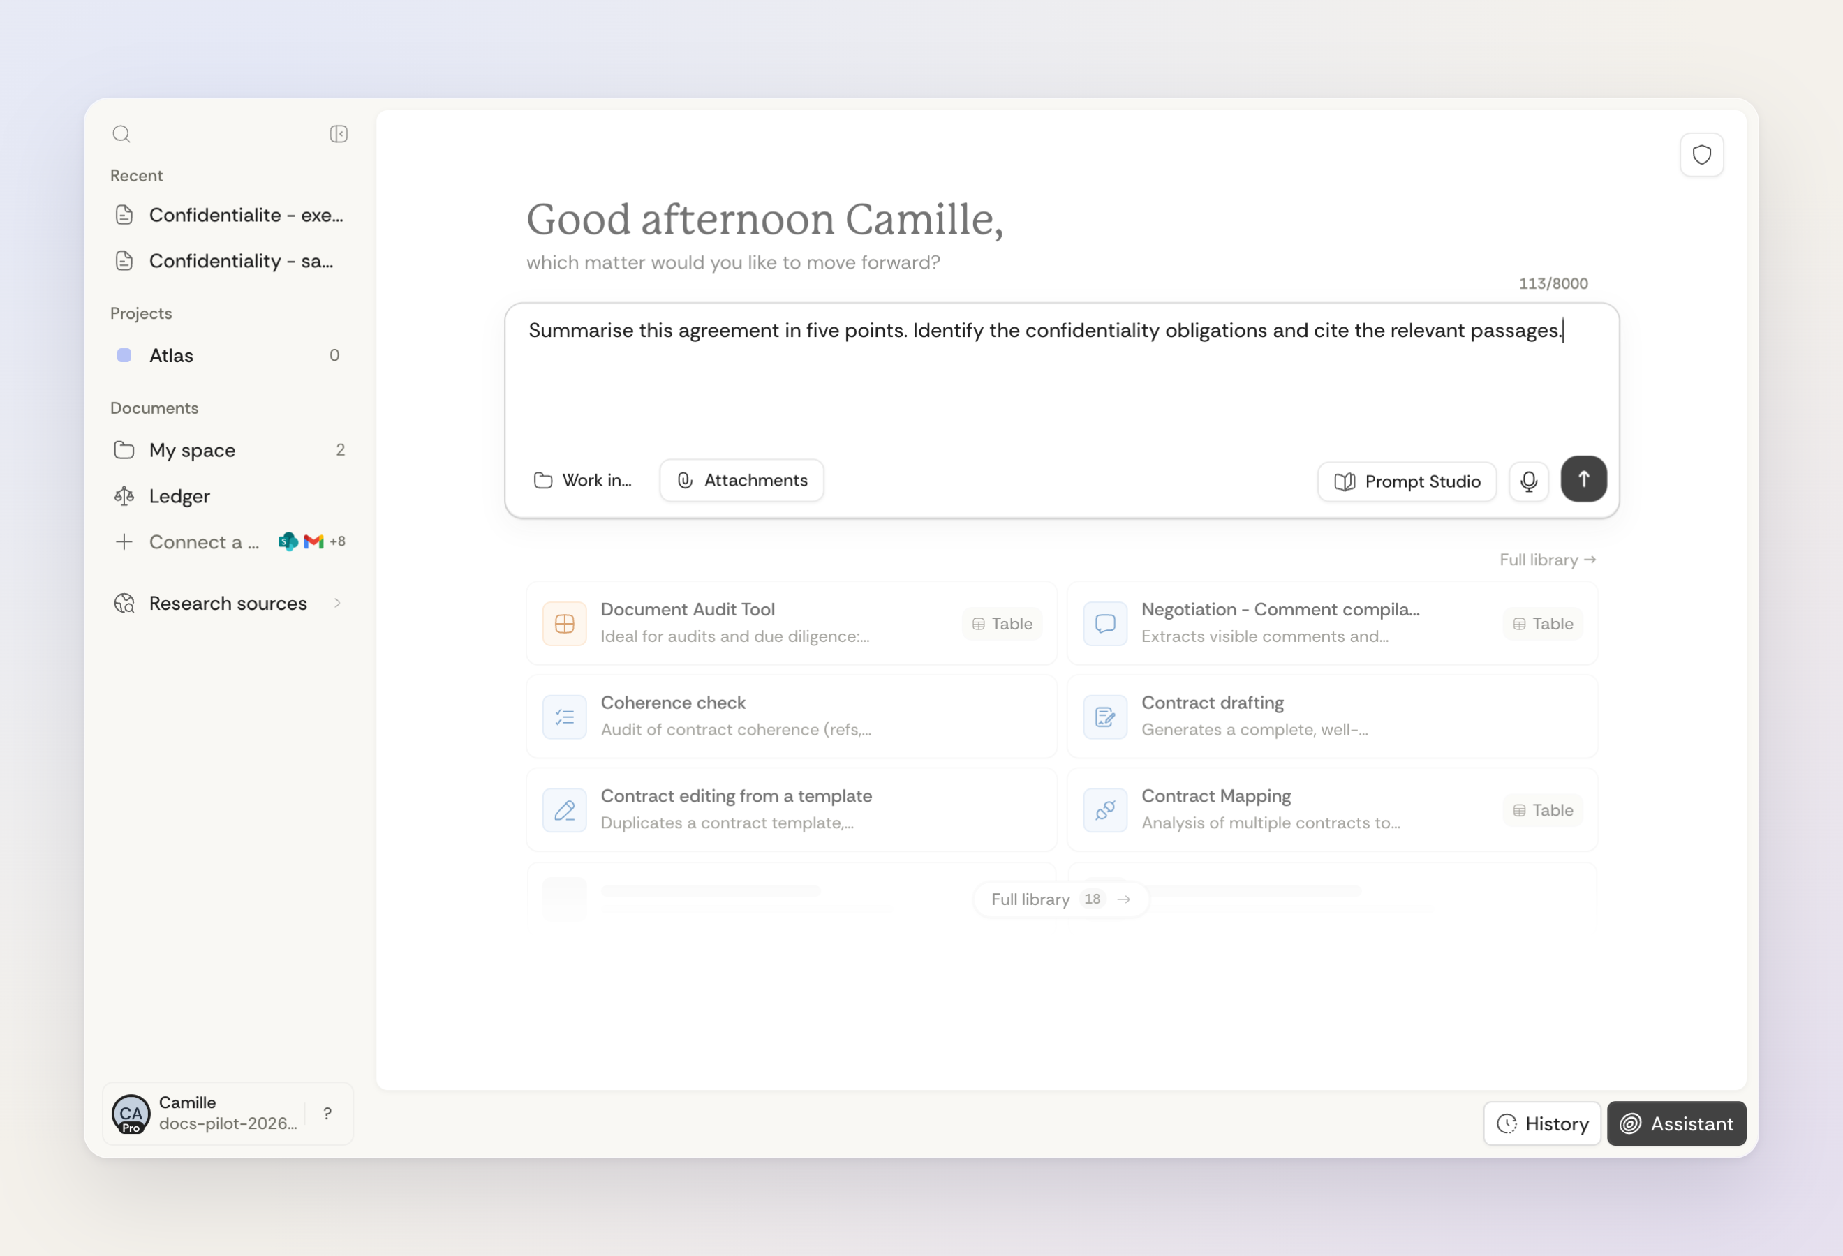Click Table badge on Contract Mapping
This screenshot has width=1843, height=1256.
[1542, 810]
